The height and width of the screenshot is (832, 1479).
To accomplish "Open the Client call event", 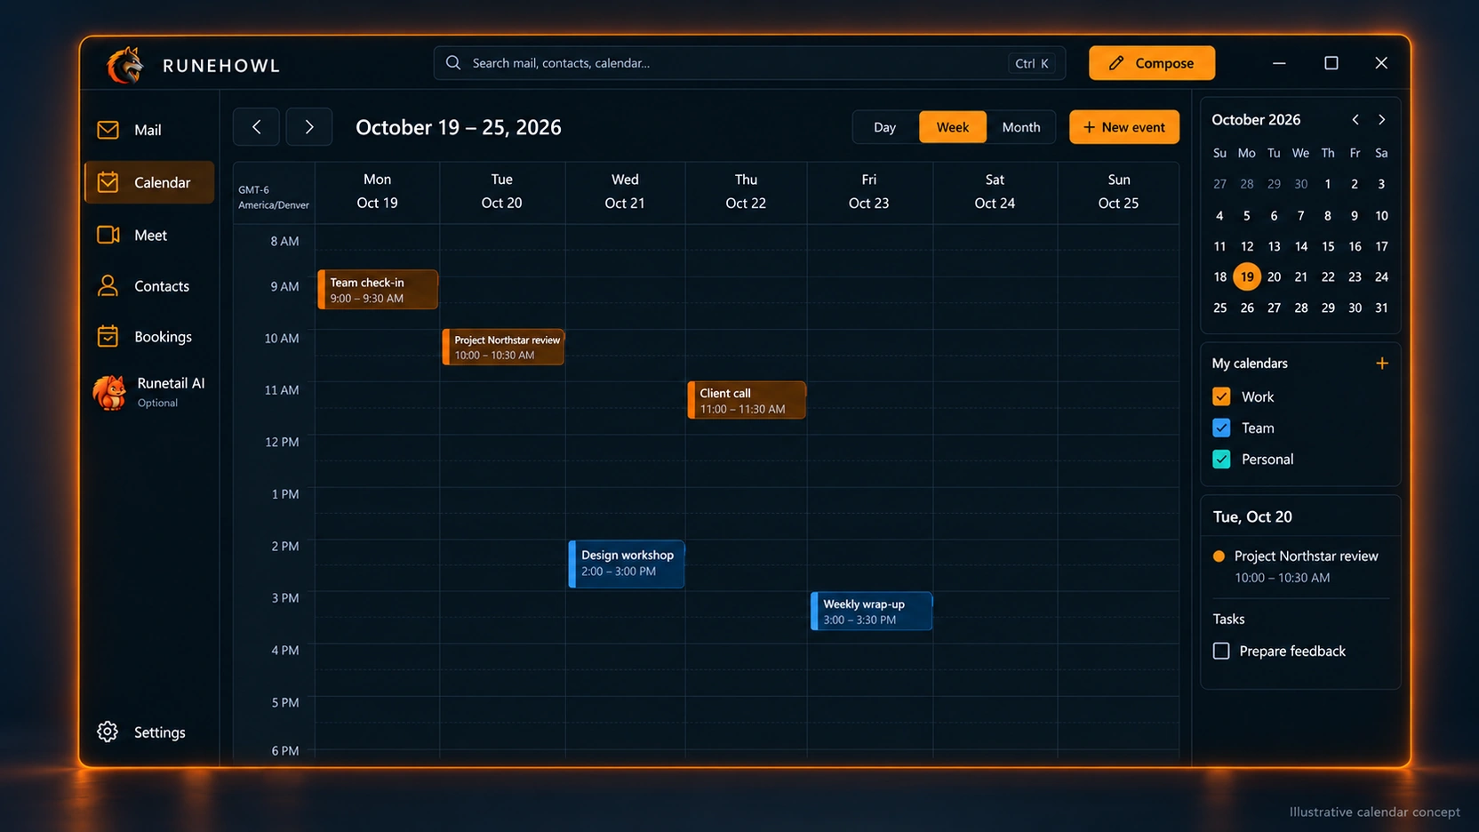I will 747,400.
